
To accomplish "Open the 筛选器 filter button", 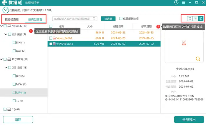I will (x=108, y=19).
